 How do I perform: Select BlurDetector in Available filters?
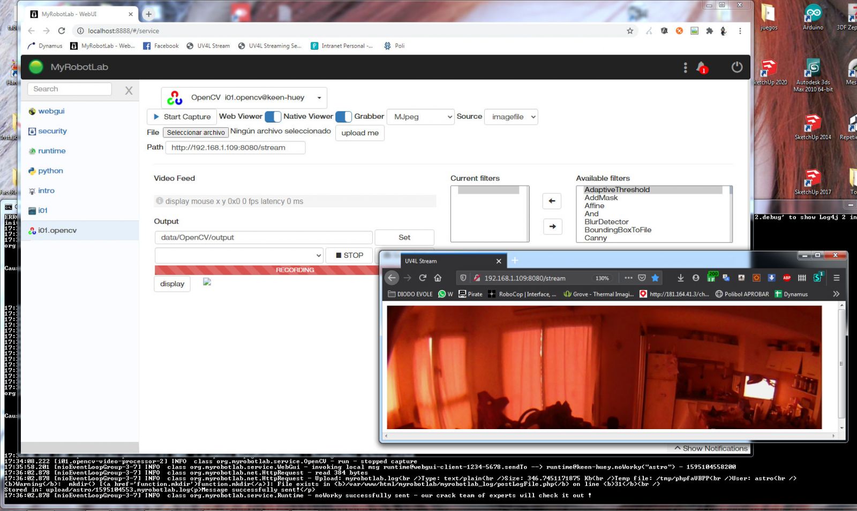pyautogui.click(x=606, y=222)
